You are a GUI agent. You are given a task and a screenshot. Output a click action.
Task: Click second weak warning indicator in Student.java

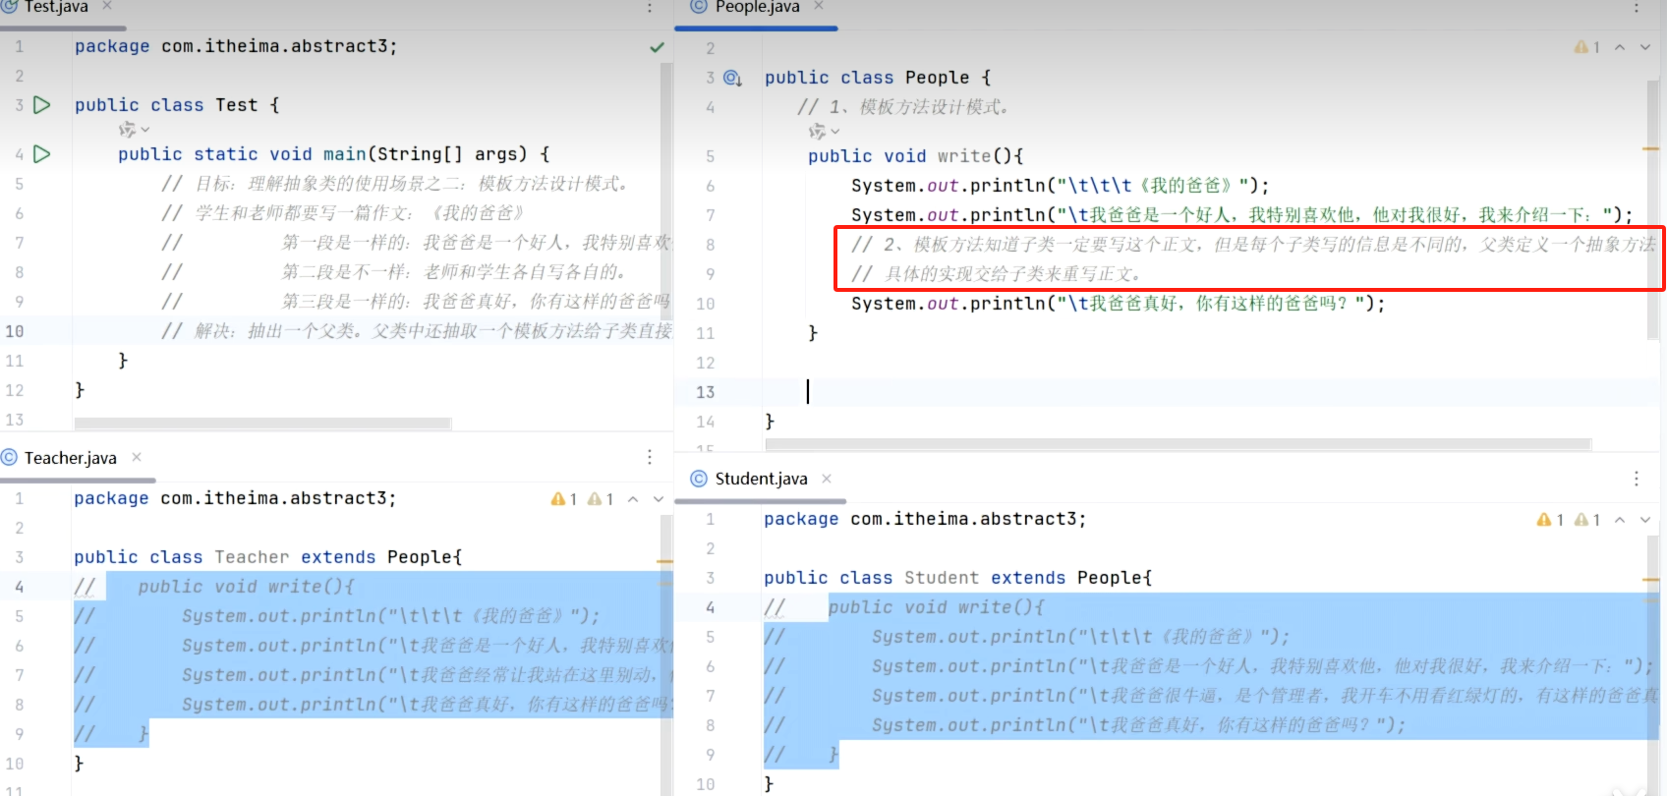tap(1587, 520)
